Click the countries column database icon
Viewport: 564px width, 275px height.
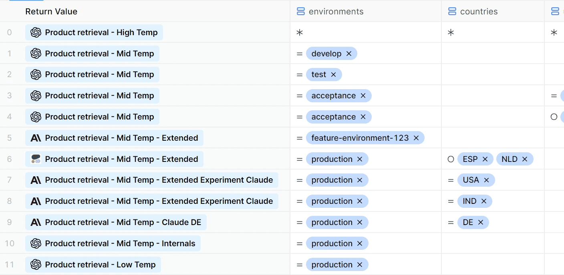[452, 12]
